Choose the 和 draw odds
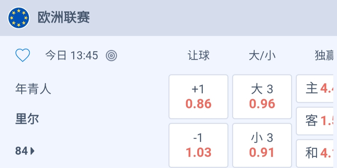This screenshot has width=337, height=168. [x=316, y=153]
